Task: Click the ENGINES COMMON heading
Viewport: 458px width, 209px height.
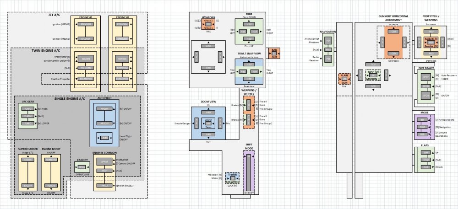Action: click(x=104, y=152)
